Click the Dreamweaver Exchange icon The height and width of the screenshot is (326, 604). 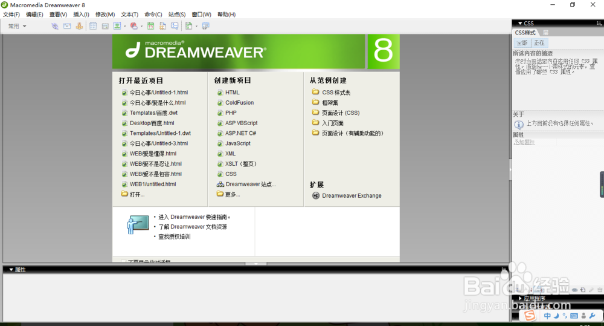tap(315, 195)
